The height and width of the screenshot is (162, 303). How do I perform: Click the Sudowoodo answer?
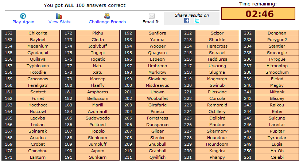(98, 118)
